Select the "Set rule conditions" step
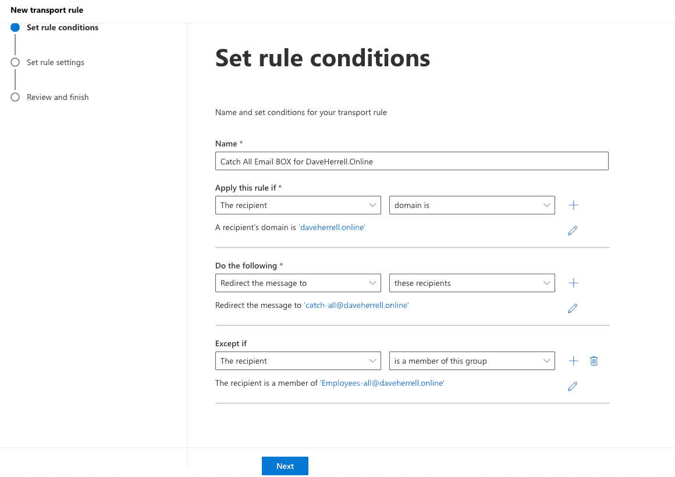Screen dimensions: 675x477 (62, 27)
